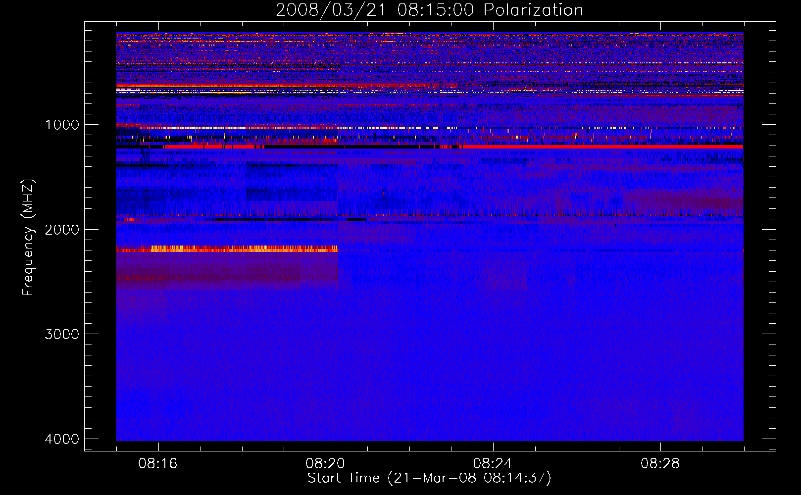Click the solid red band near 1200 MHz
This screenshot has width=801, height=495.
(x=602, y=147)
